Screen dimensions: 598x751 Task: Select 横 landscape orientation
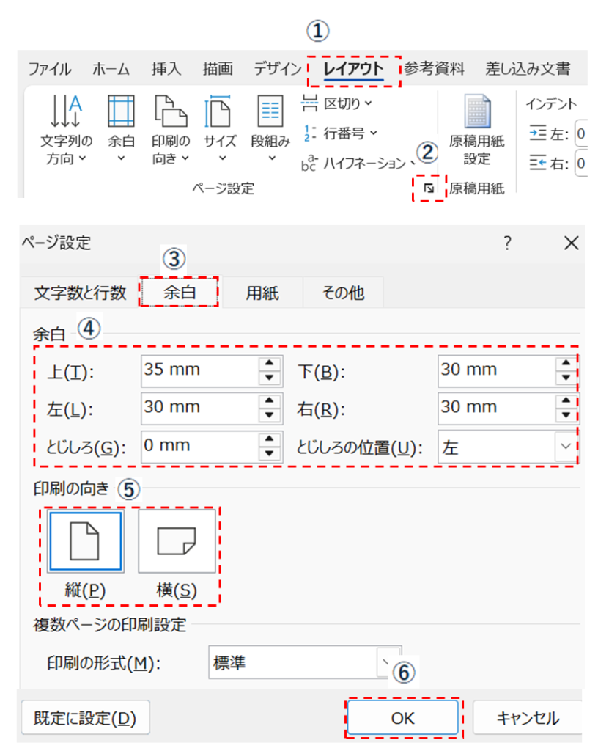click(177, 541)
